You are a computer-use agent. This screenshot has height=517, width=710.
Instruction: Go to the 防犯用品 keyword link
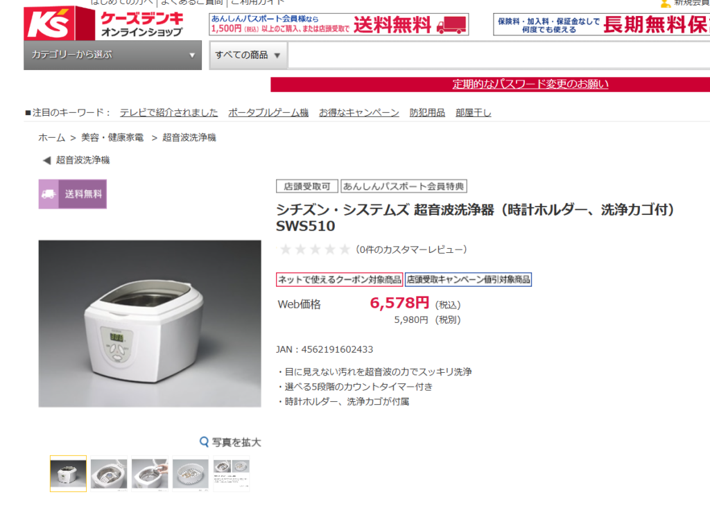427,113
